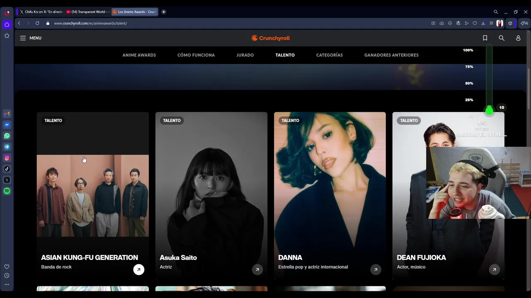This screenshot has height=298, width=531.
Task: Open JURADO nav item
Action: pos(245,55)
